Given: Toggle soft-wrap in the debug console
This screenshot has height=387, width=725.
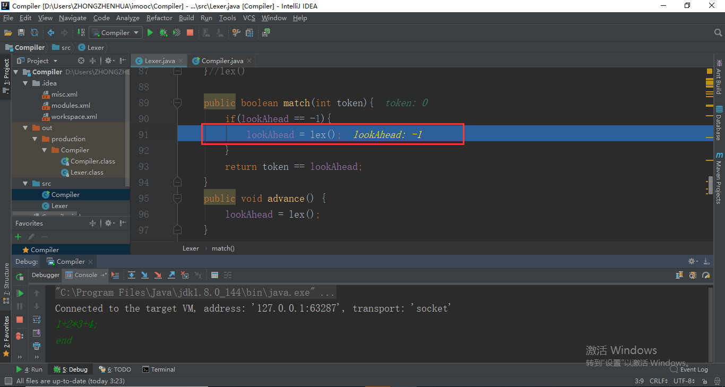Looking at the screenshot, I should [x=37, y=320].
